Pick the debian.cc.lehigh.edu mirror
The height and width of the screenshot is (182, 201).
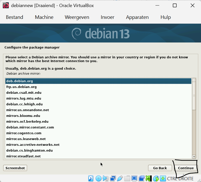(98, 104)
